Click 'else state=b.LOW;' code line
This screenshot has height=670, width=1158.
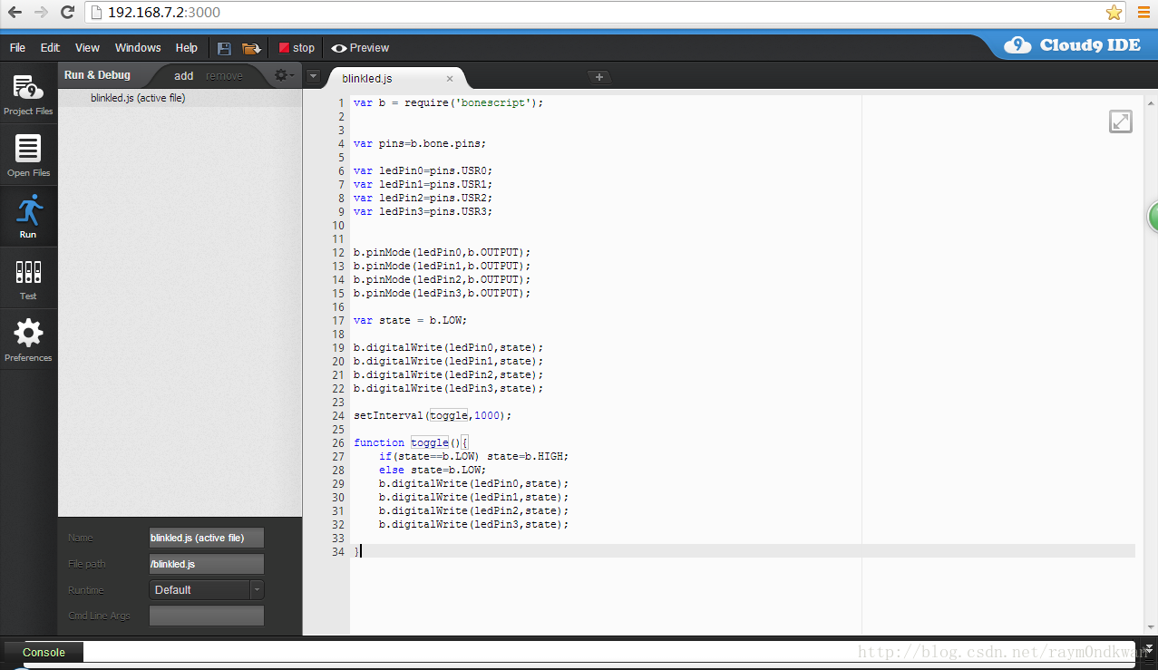click(433, 470)
